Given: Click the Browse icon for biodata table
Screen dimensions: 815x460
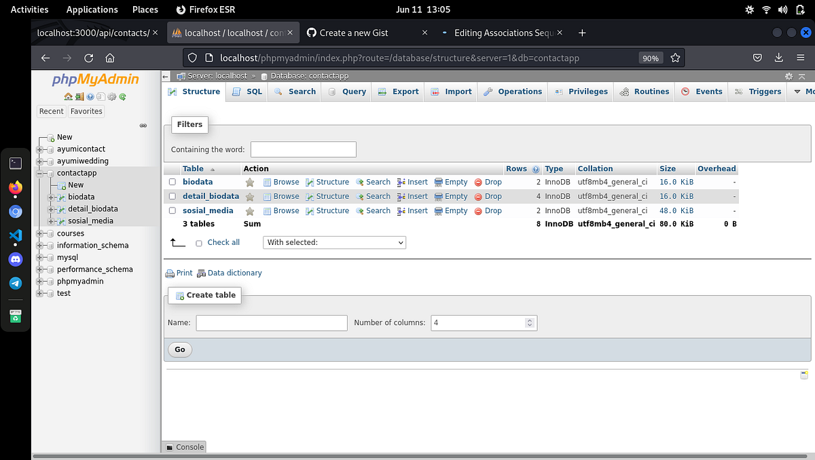Looking at the screenshot, I should [281, 182].
